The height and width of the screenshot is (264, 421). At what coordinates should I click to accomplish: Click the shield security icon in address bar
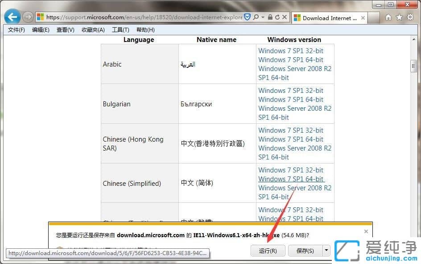[247, 17]
